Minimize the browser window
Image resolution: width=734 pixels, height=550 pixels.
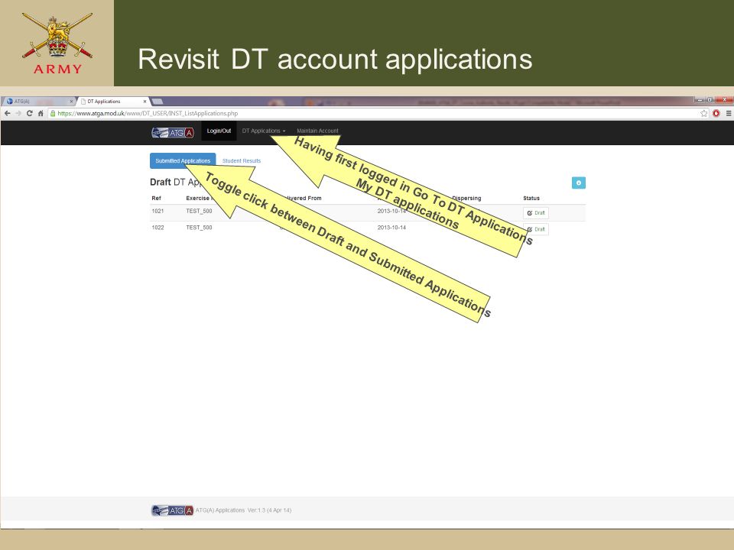[700, 99]
